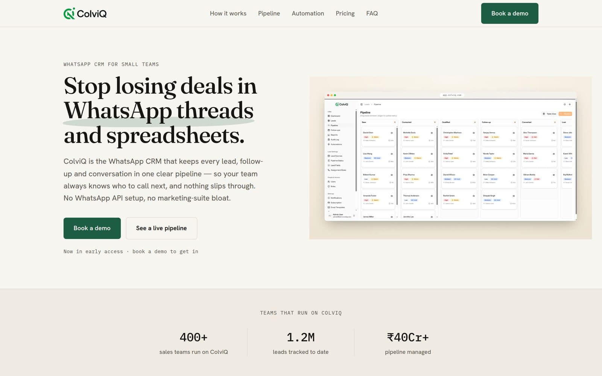Viewport: 602px width, 376px height.
Task: Open the pipeline app screenshot preview
Action: [450, 158]
